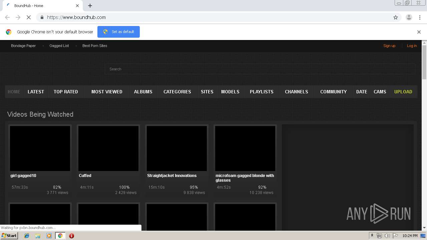
Task: Open the Chrome three-dot menu
Action: coord(420,17)
